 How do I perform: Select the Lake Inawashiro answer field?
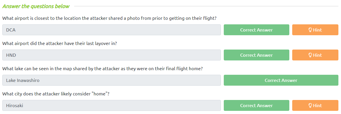pos(111,80)
